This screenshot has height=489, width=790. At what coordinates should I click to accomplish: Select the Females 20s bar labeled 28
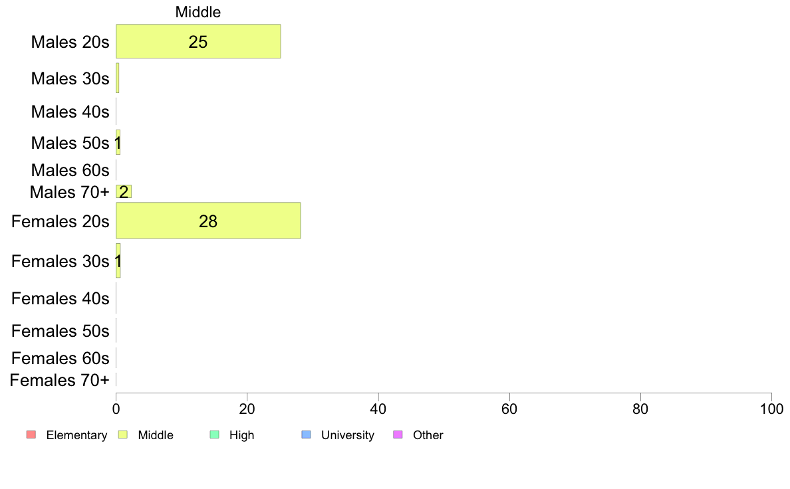coord(209,221)
